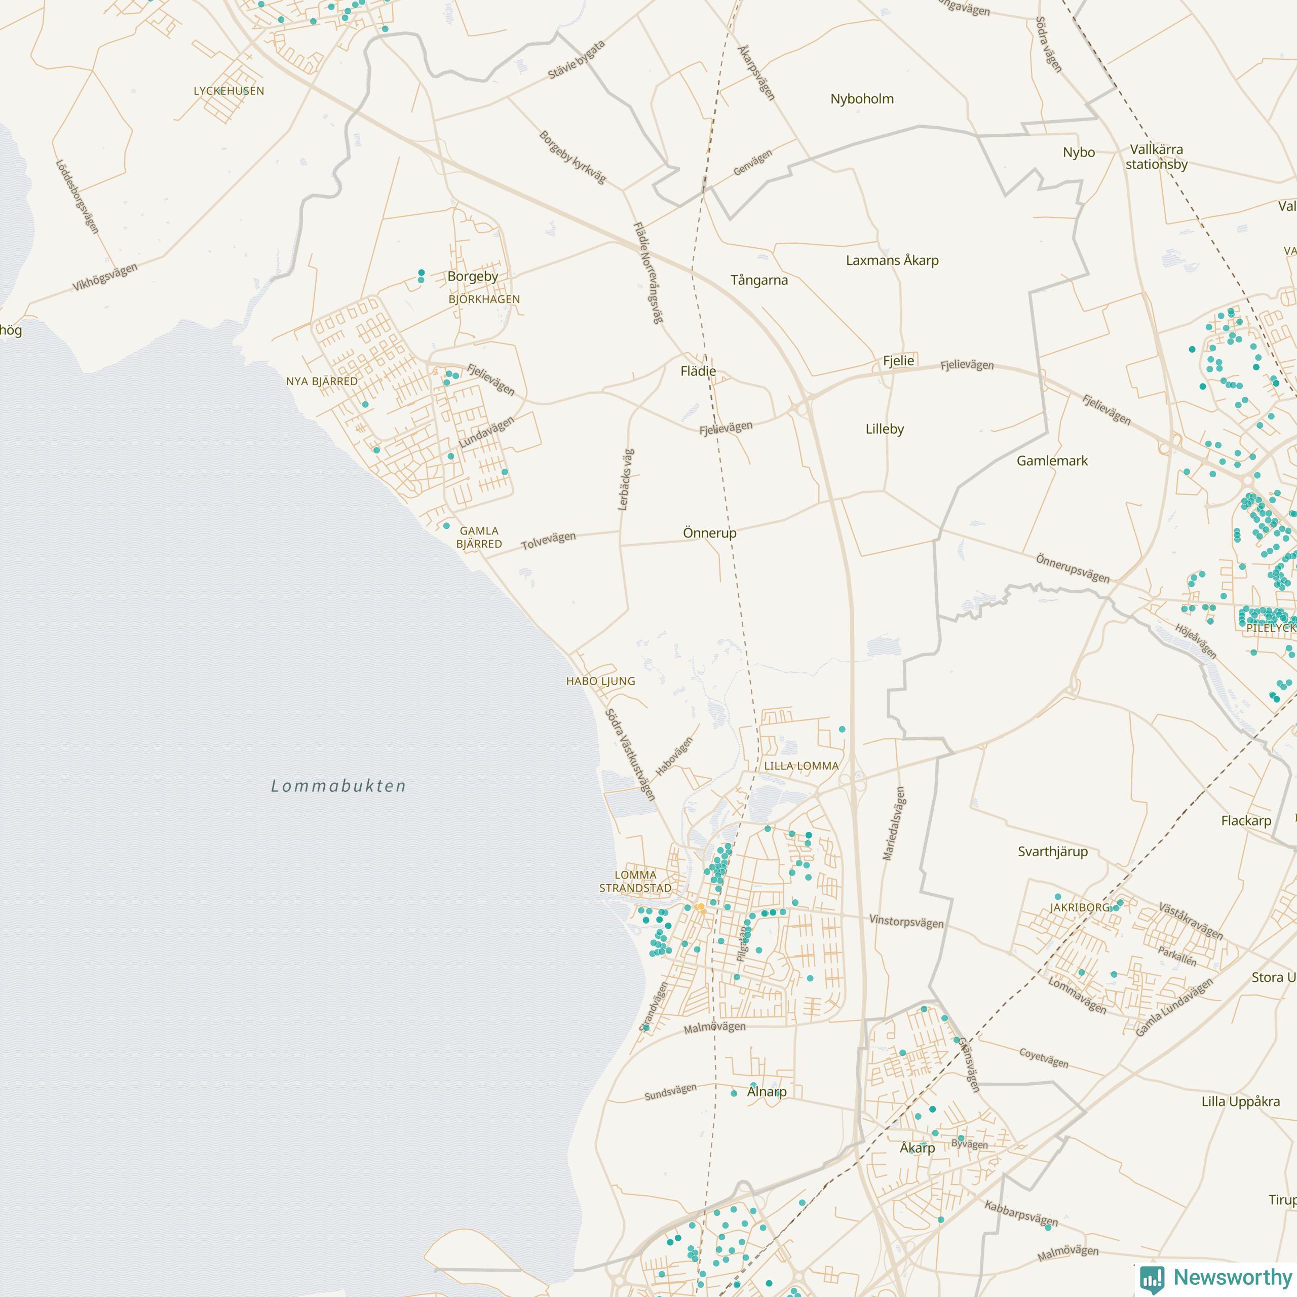Click the Newsworthy chart logo icon
Image resolution: width=1297 pixels, height=1297 pixels.
click(1153, 1278)
